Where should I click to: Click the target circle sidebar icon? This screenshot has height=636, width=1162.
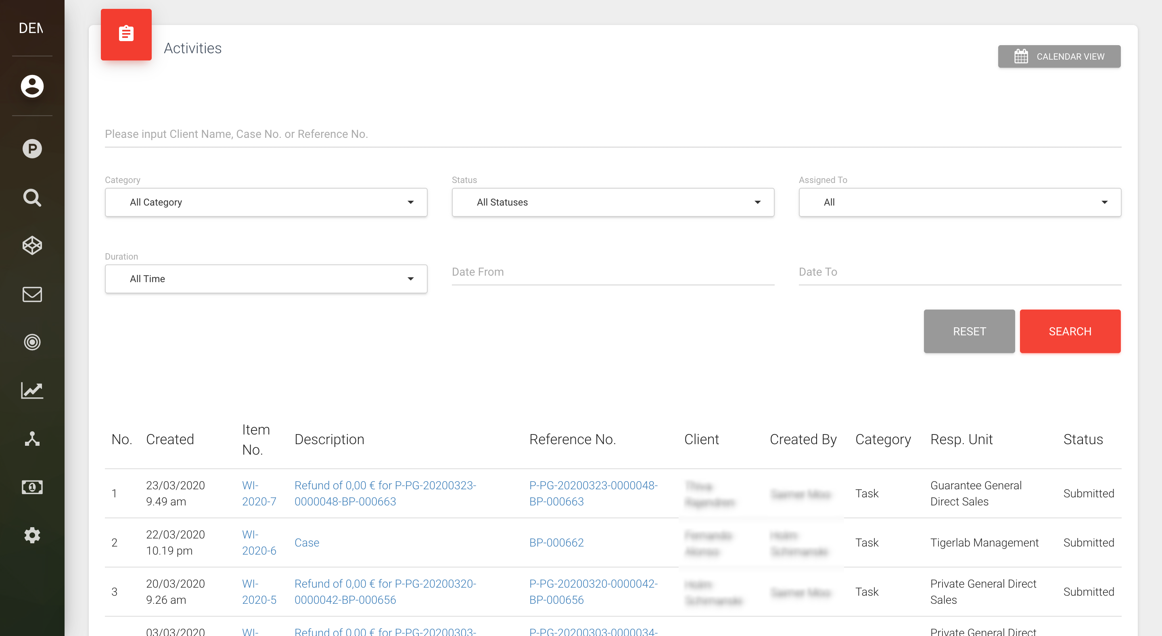[x=32, y=342]
